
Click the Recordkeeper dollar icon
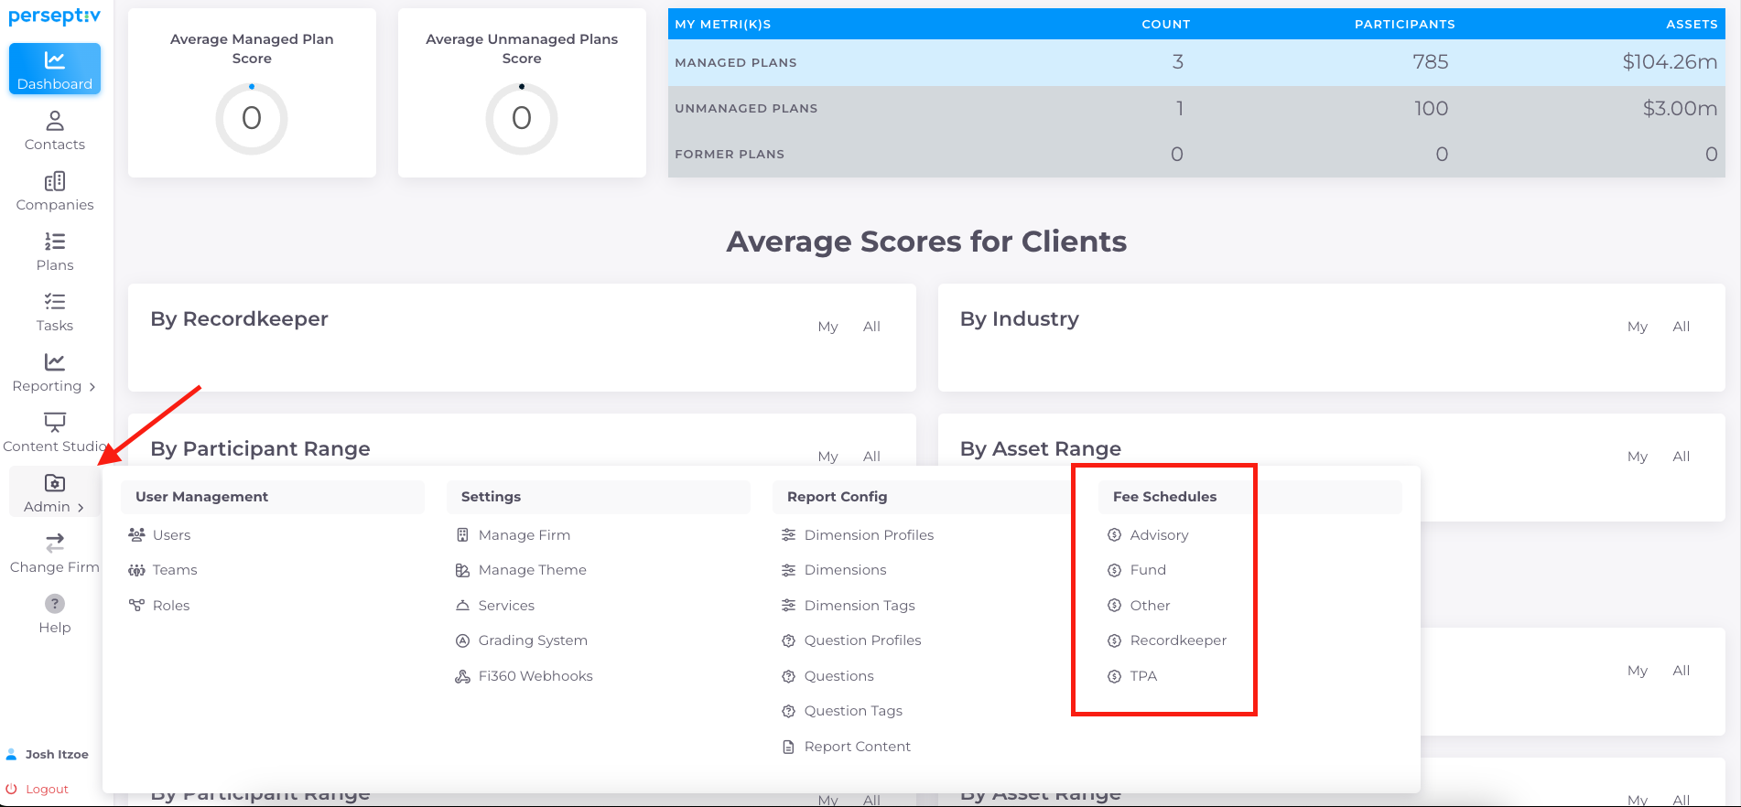[1114, 640]
